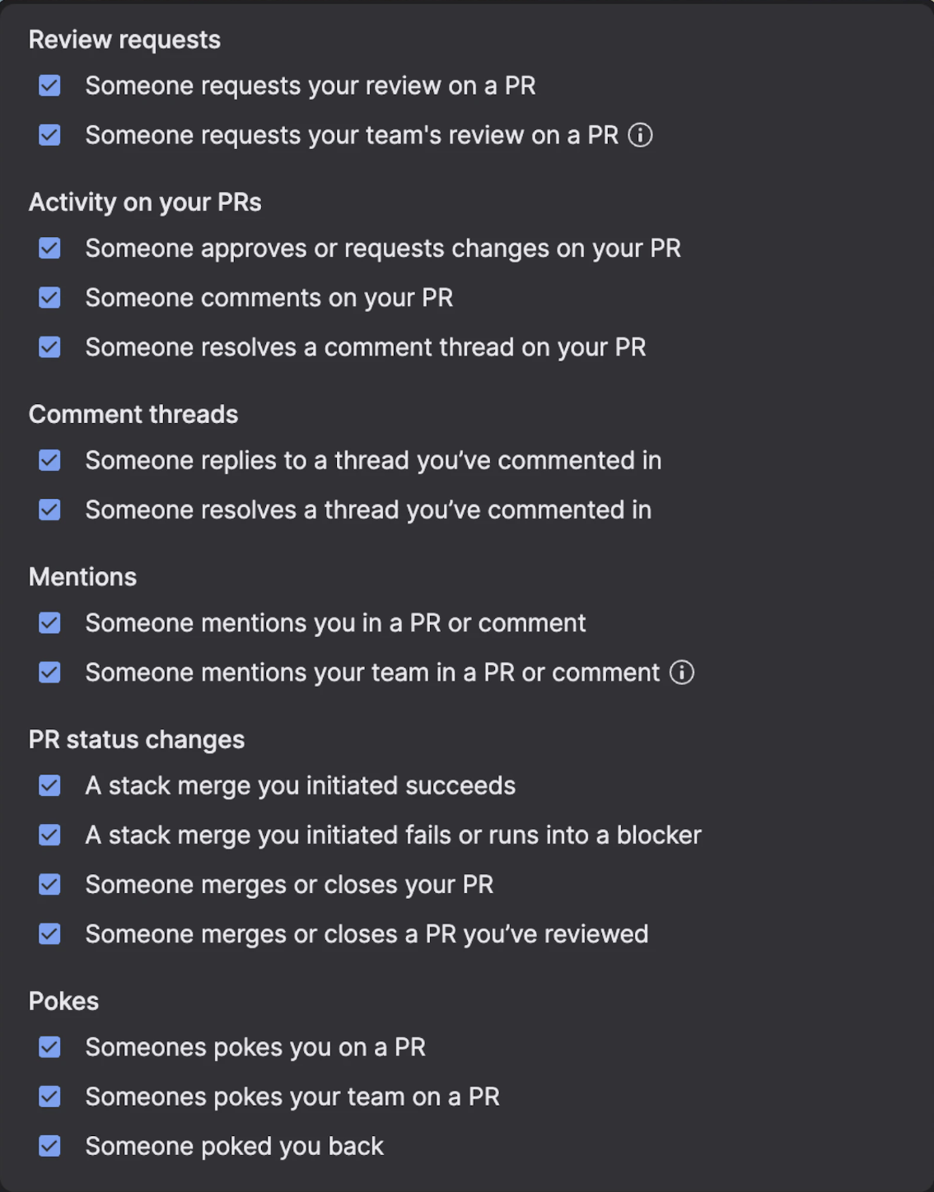This screenshot has height=1192, width=934.
Task: Toggle 'Someone mentions your team in a PR or comment'
Action: [49, 673]
